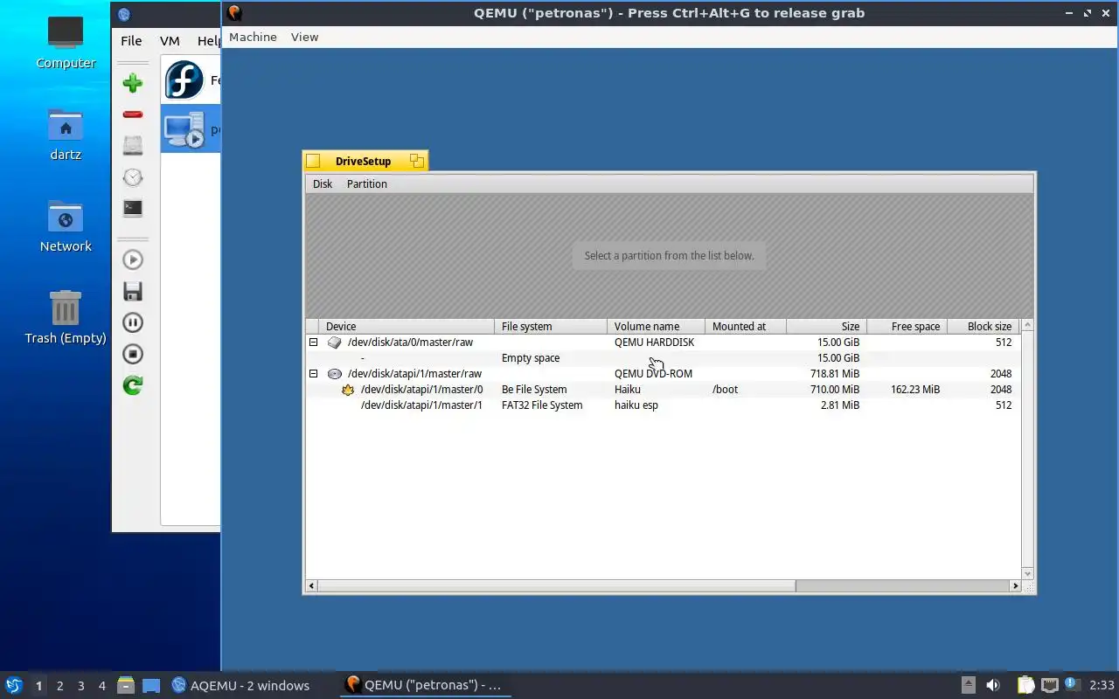The image size is (1119, 699).
Task: Switch to virtual desktop 2
Action: pyautogui.click(x=59, y=686)
